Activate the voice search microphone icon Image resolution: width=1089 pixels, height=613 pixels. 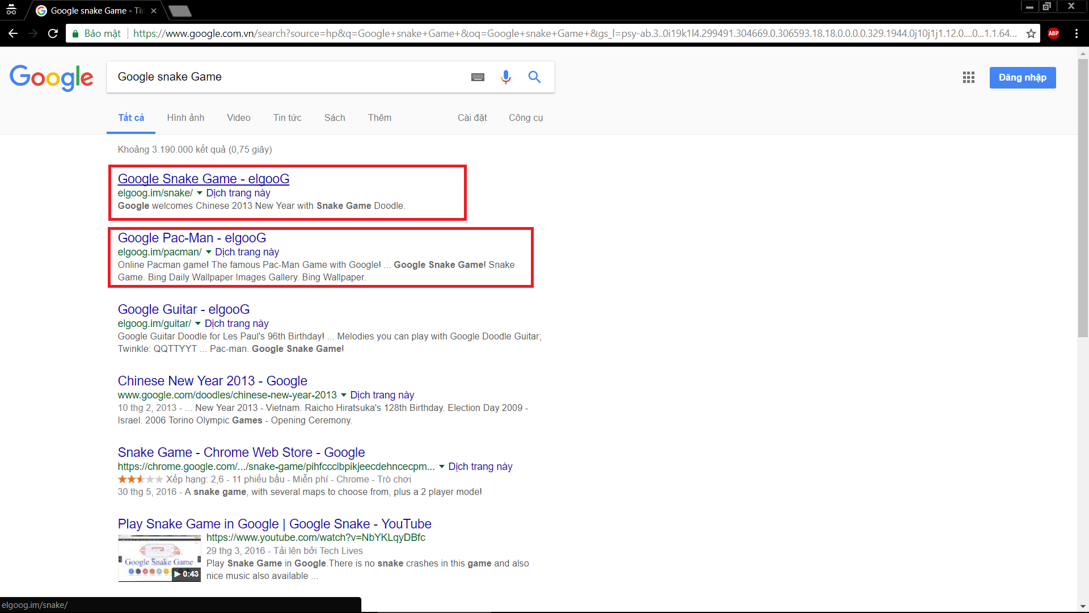click(505, 77)
